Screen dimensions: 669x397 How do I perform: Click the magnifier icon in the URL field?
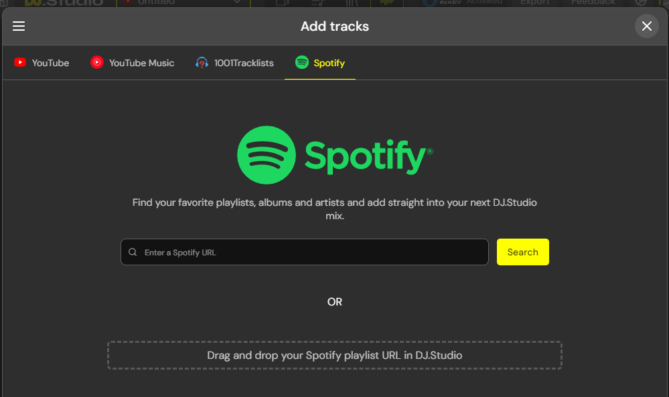[133, 253]
